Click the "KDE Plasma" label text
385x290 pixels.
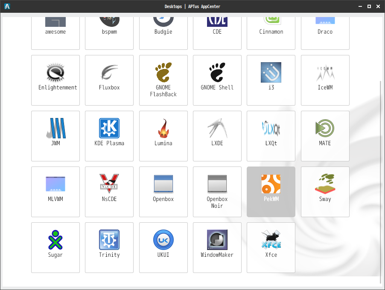[x=109, y=143]
